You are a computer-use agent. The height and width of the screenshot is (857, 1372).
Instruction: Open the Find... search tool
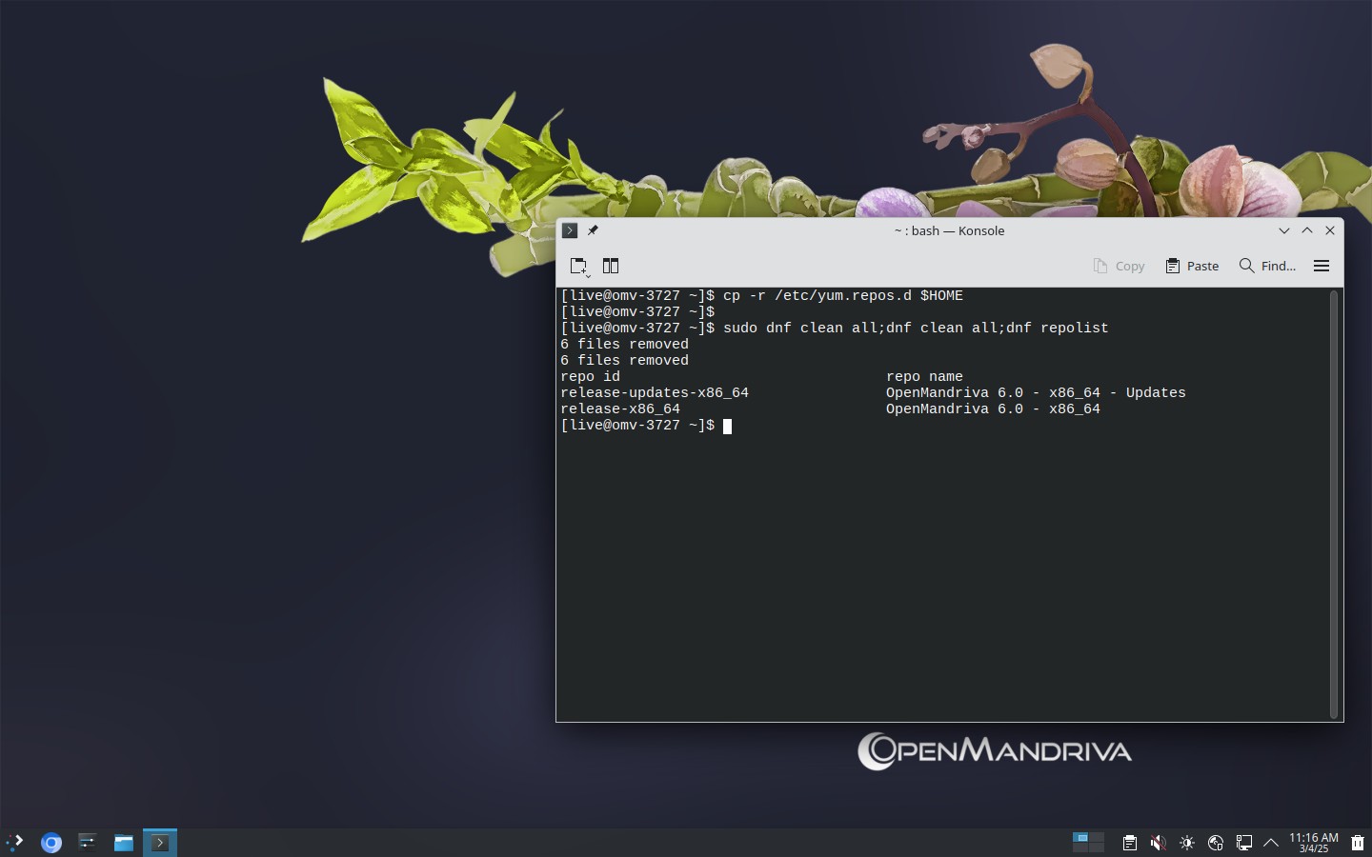pyautogui.click(x=1267, y=266)
